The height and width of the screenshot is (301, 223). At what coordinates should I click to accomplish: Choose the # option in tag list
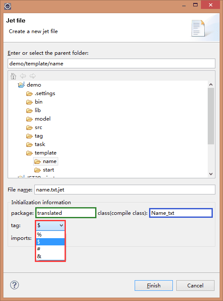50,249
